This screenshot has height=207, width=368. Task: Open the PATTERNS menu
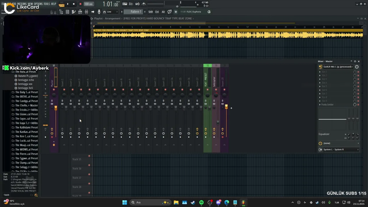(x=22, y=4)
